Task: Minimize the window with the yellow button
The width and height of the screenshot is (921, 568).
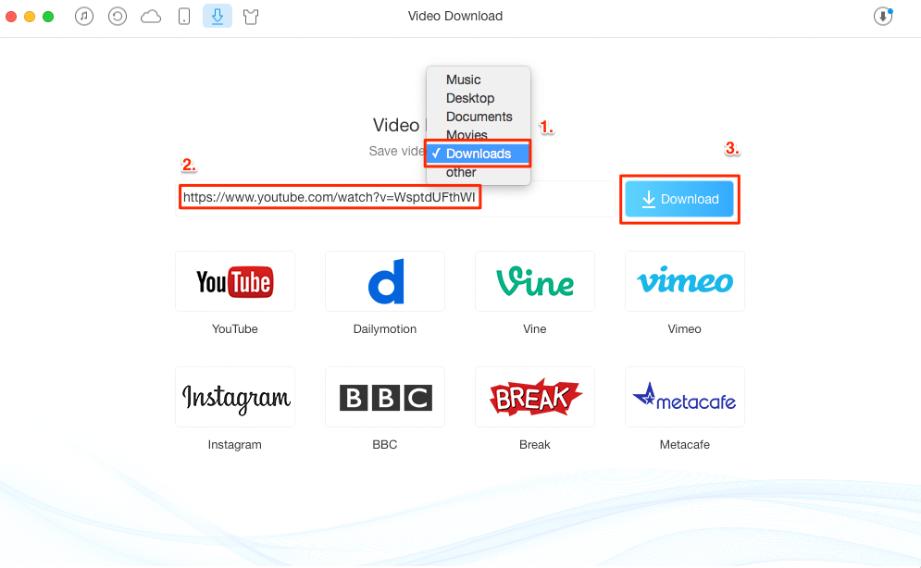Action: [30, 17]
